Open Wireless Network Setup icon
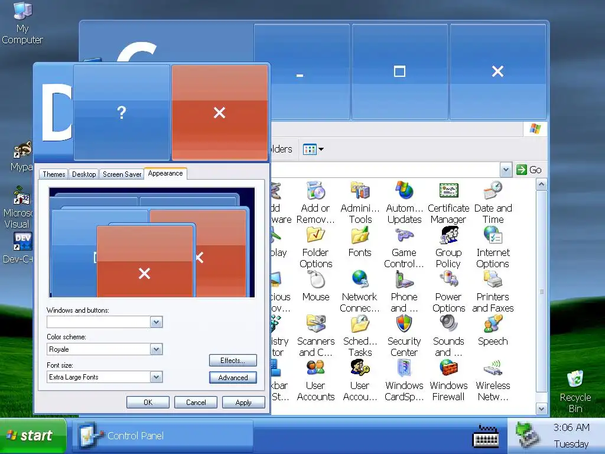The width and height of the screenshot is (605, 454). coord(493,368)
